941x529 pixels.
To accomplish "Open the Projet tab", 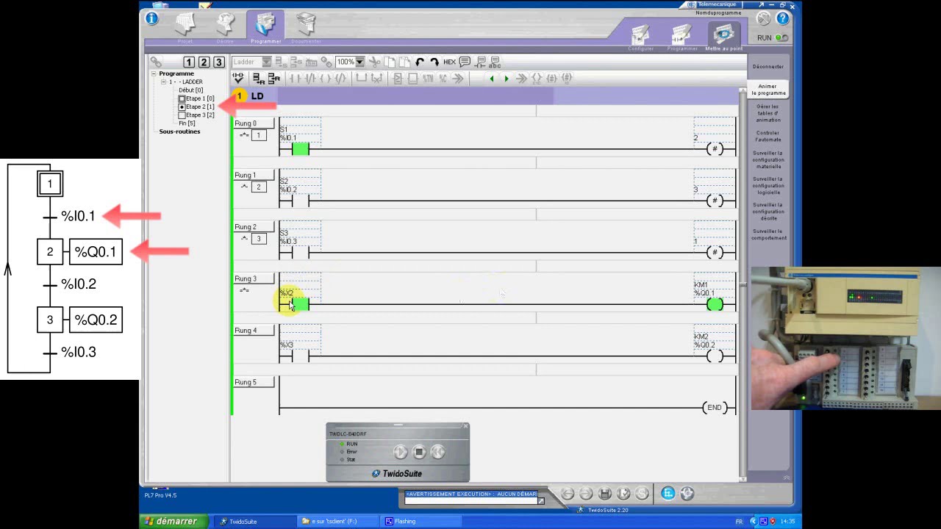I will coord(185,26).
